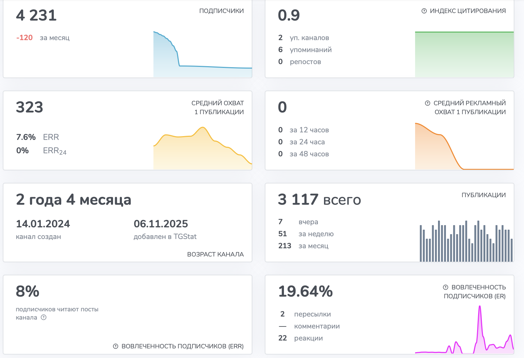The width and height of the screenshot is (524, 358).
Task: Click the publications bar chart
Action: [466, 241]
